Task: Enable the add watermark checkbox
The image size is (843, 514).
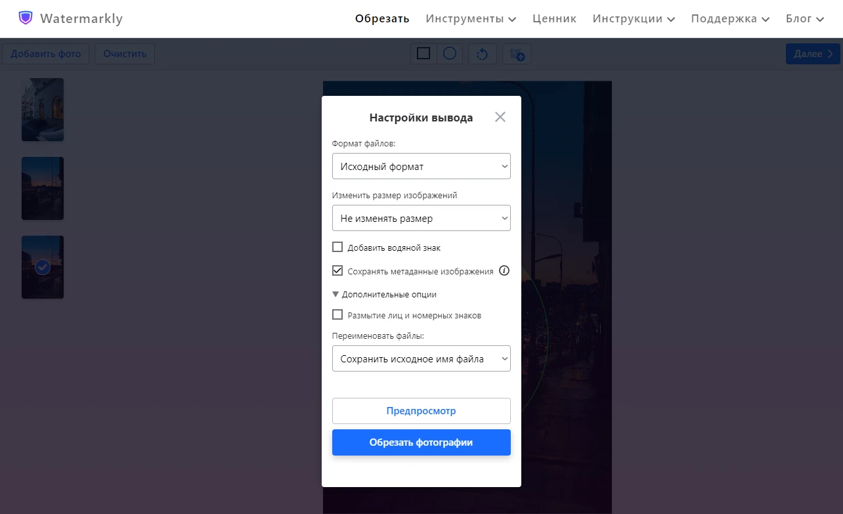Action: click(337, 247)
